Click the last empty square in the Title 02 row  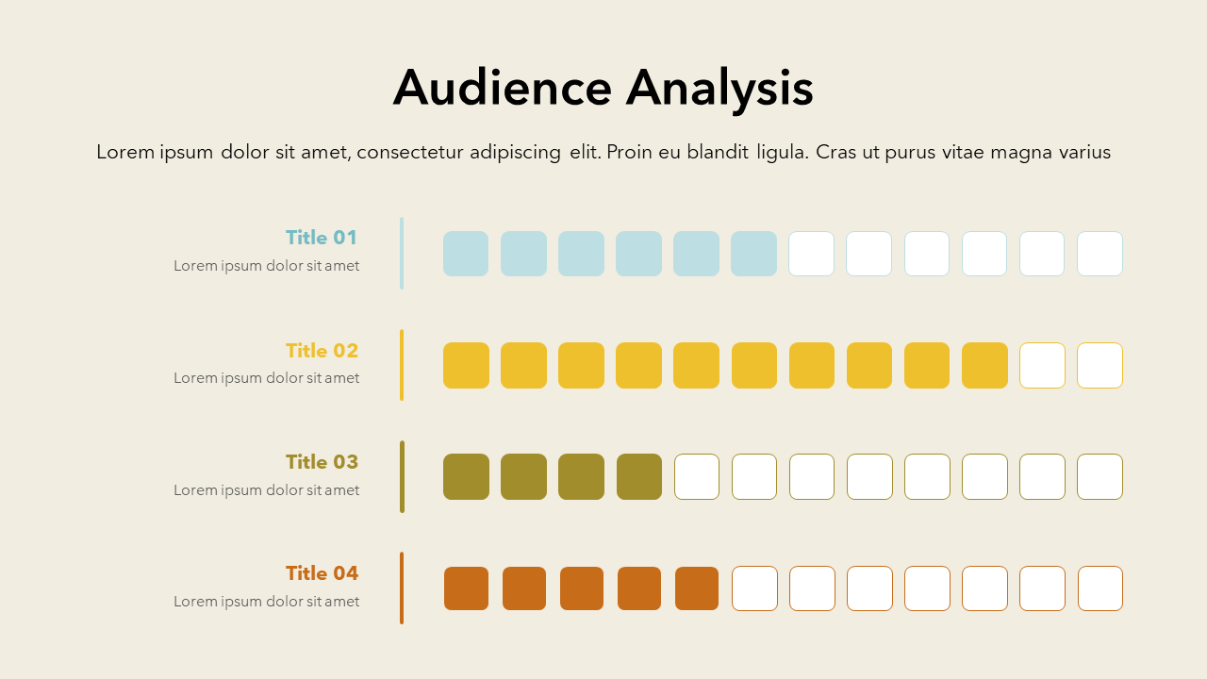pyautogui.click(x=1100, y=365)
